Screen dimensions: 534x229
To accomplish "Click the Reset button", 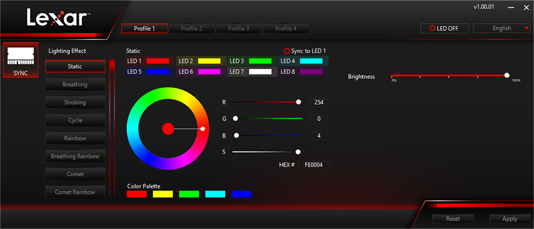I will (x=453, y=219).
